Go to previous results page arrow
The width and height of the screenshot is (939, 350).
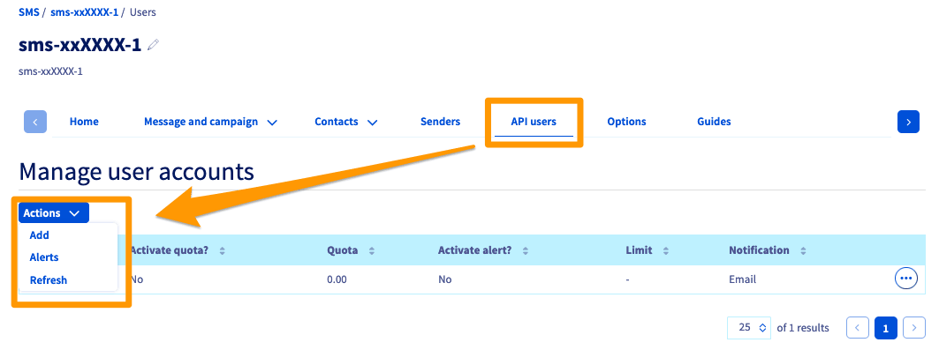[858, 327]
